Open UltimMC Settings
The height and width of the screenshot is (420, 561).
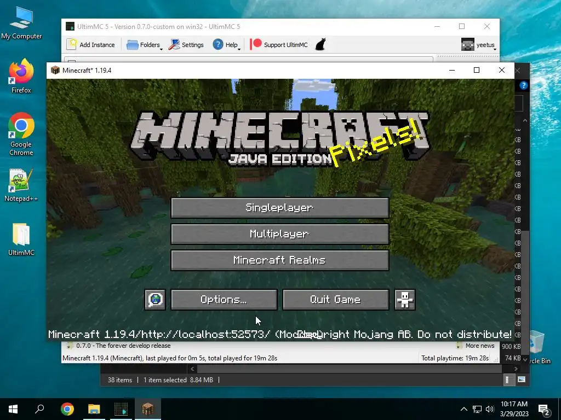point(186,45)
